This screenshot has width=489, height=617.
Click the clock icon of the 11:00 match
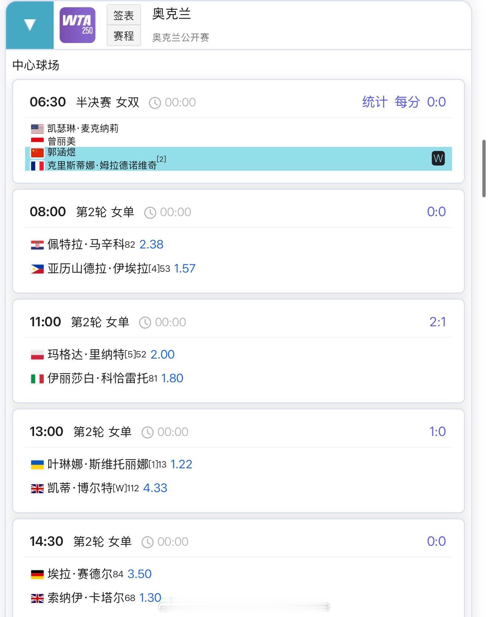[145, 323]
